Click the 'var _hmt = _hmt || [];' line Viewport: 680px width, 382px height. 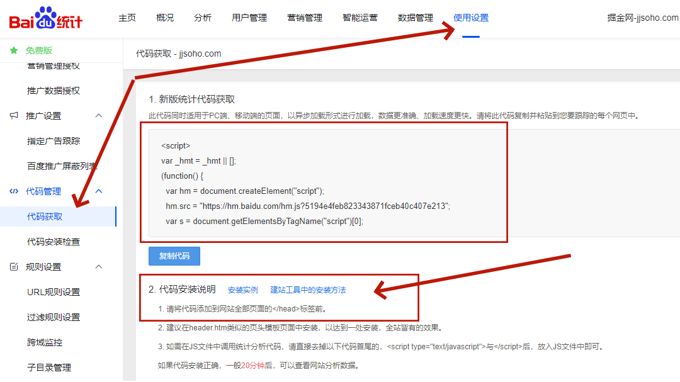pyautogui.click(x=198, y=161)
